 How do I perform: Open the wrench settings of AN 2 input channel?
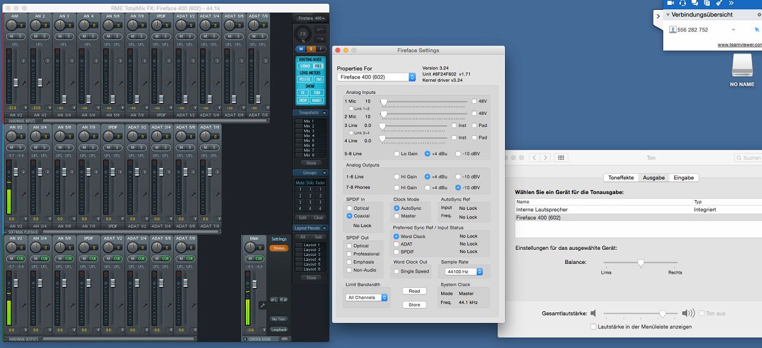(48, 82)
